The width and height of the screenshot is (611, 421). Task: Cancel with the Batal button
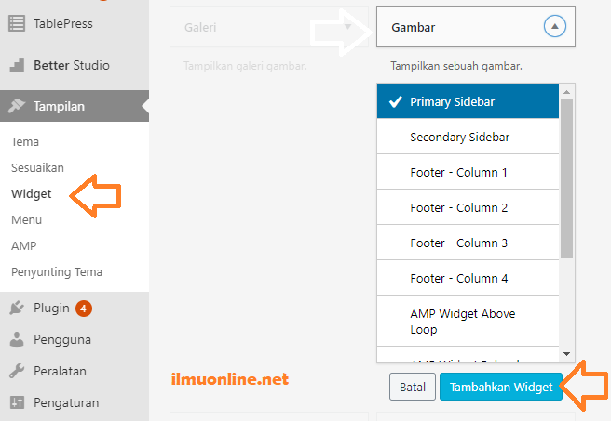(412, 387)
